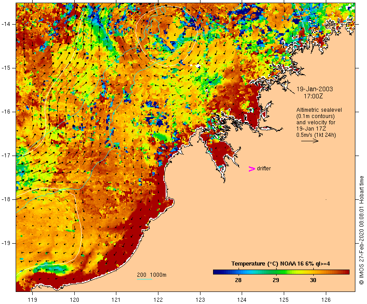Select the "drifter" legend label
This screenshot has height=304, width=367.
coord(264,169)
